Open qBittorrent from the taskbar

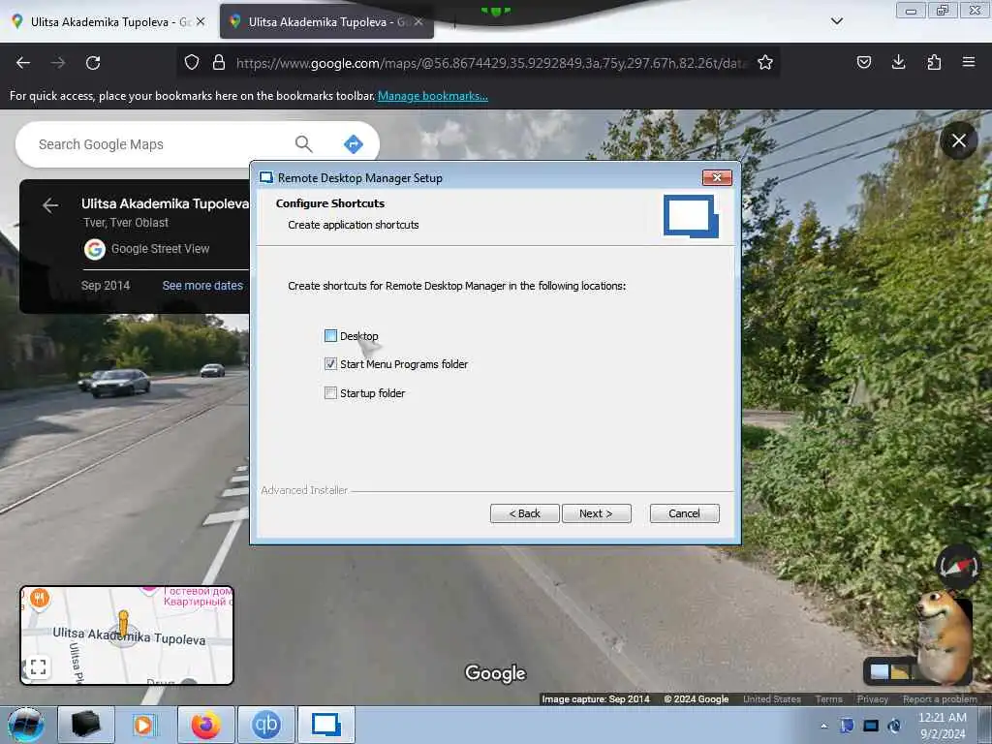(x=265, y=725)
